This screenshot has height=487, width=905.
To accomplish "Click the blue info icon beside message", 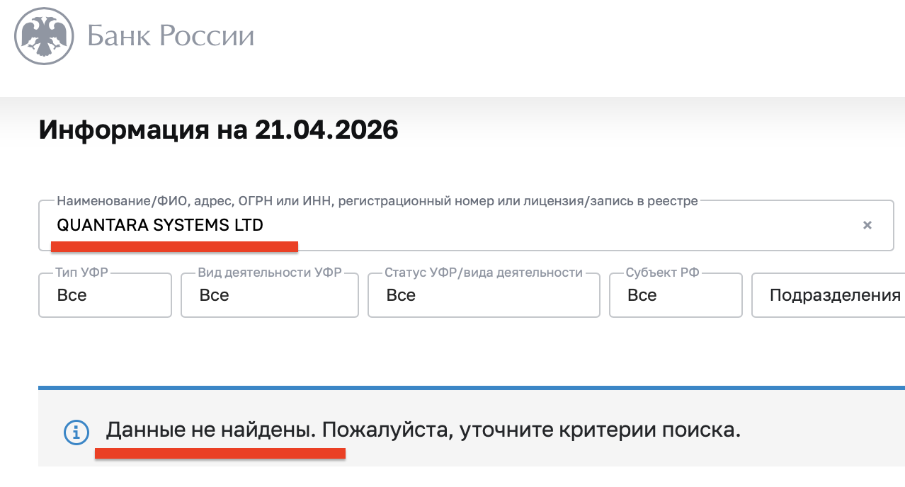I will coord(76,431).
